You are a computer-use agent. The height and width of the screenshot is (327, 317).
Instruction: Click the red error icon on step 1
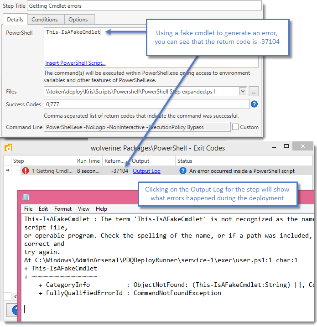coord(26,171)
